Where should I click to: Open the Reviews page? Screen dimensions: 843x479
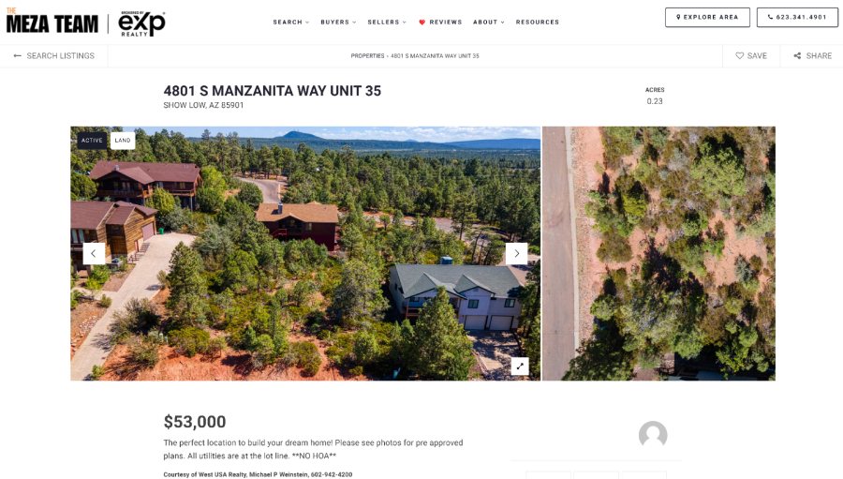click(x=440, y=22)
